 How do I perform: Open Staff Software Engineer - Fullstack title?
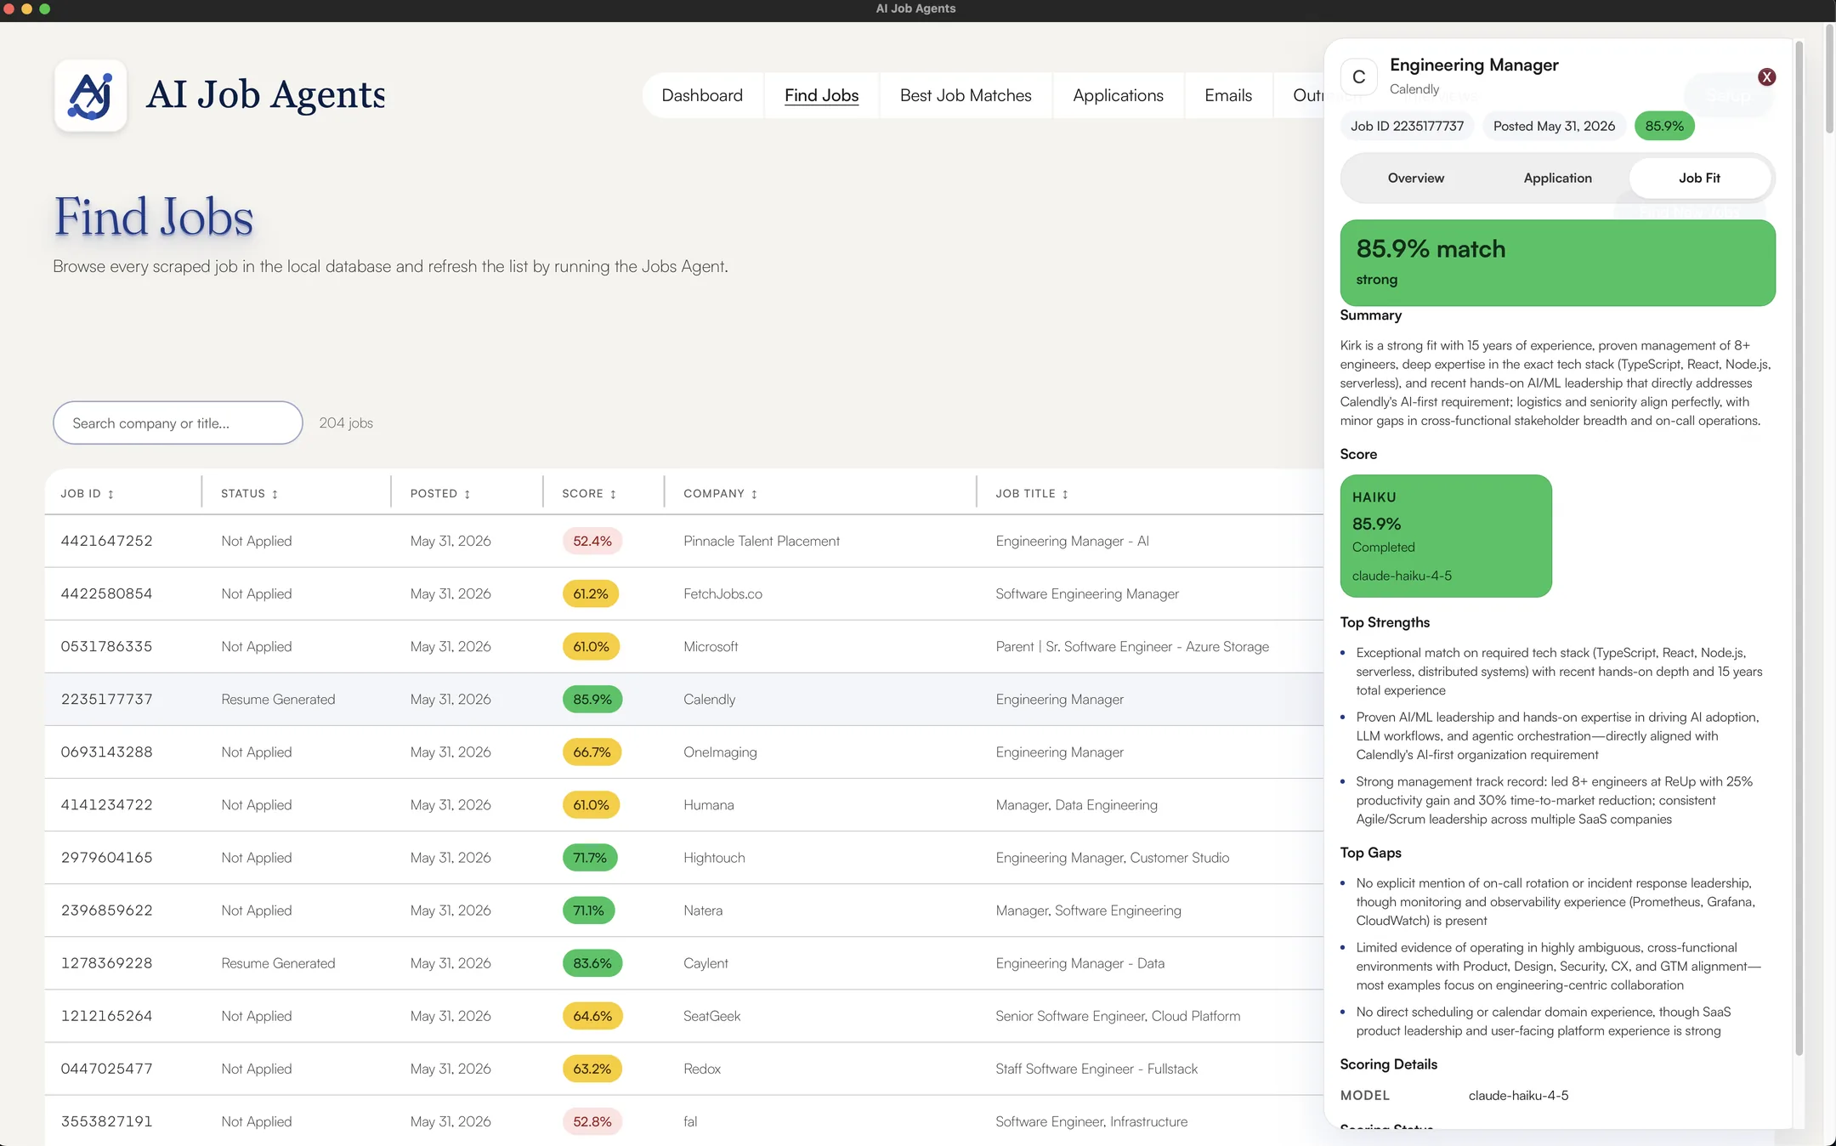pos(1096,1068)
